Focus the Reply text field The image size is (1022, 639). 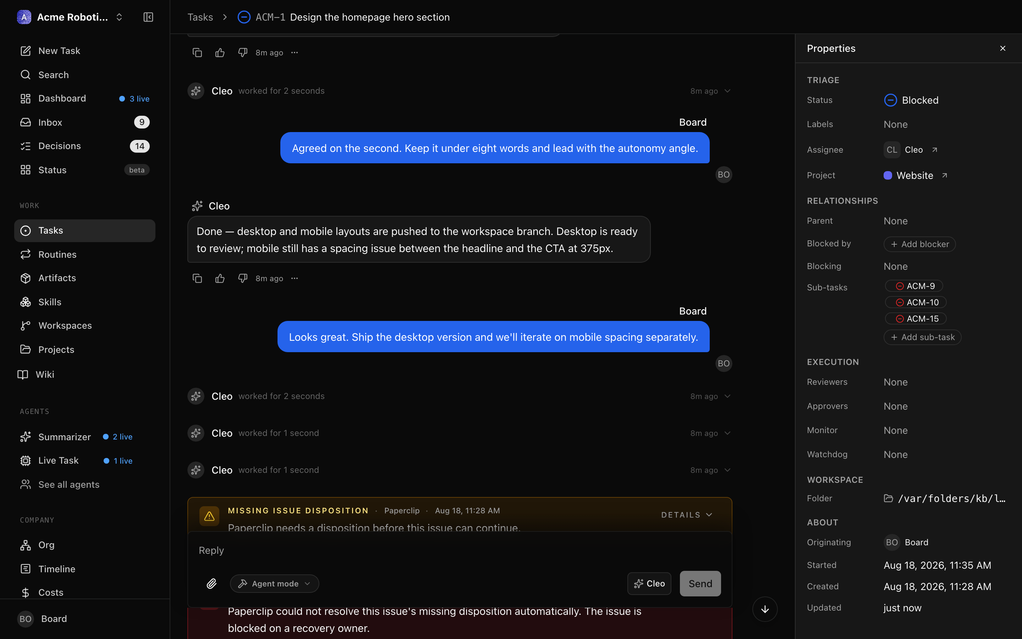460,550
